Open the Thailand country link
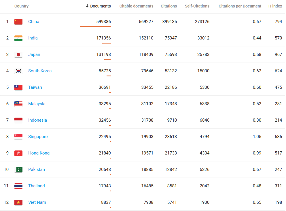This screenshot has height=211, width=286. (37, 186)
